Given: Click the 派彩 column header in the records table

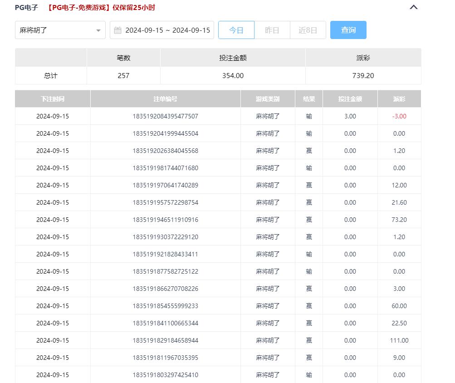Looking at the screenshot, I should coord(399,99).
